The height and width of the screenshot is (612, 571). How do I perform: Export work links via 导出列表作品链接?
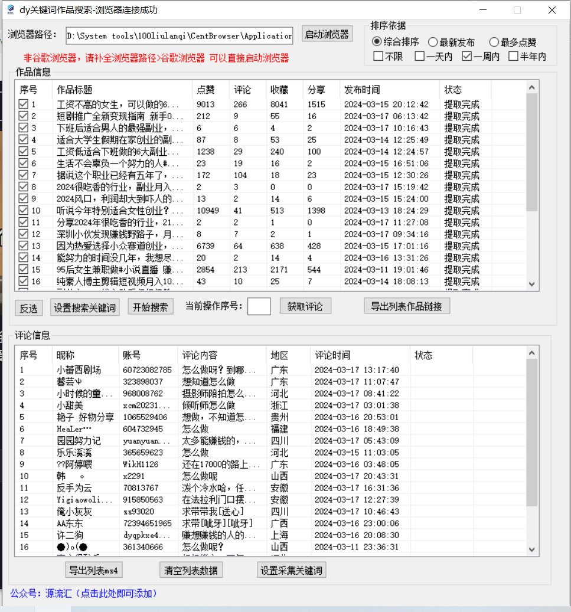tap(406, 306)
